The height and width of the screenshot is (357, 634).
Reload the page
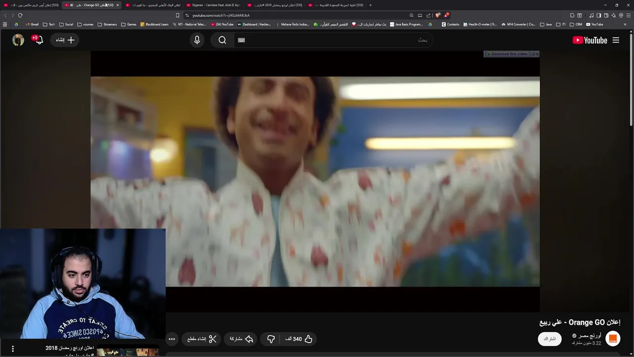[20, 15]
